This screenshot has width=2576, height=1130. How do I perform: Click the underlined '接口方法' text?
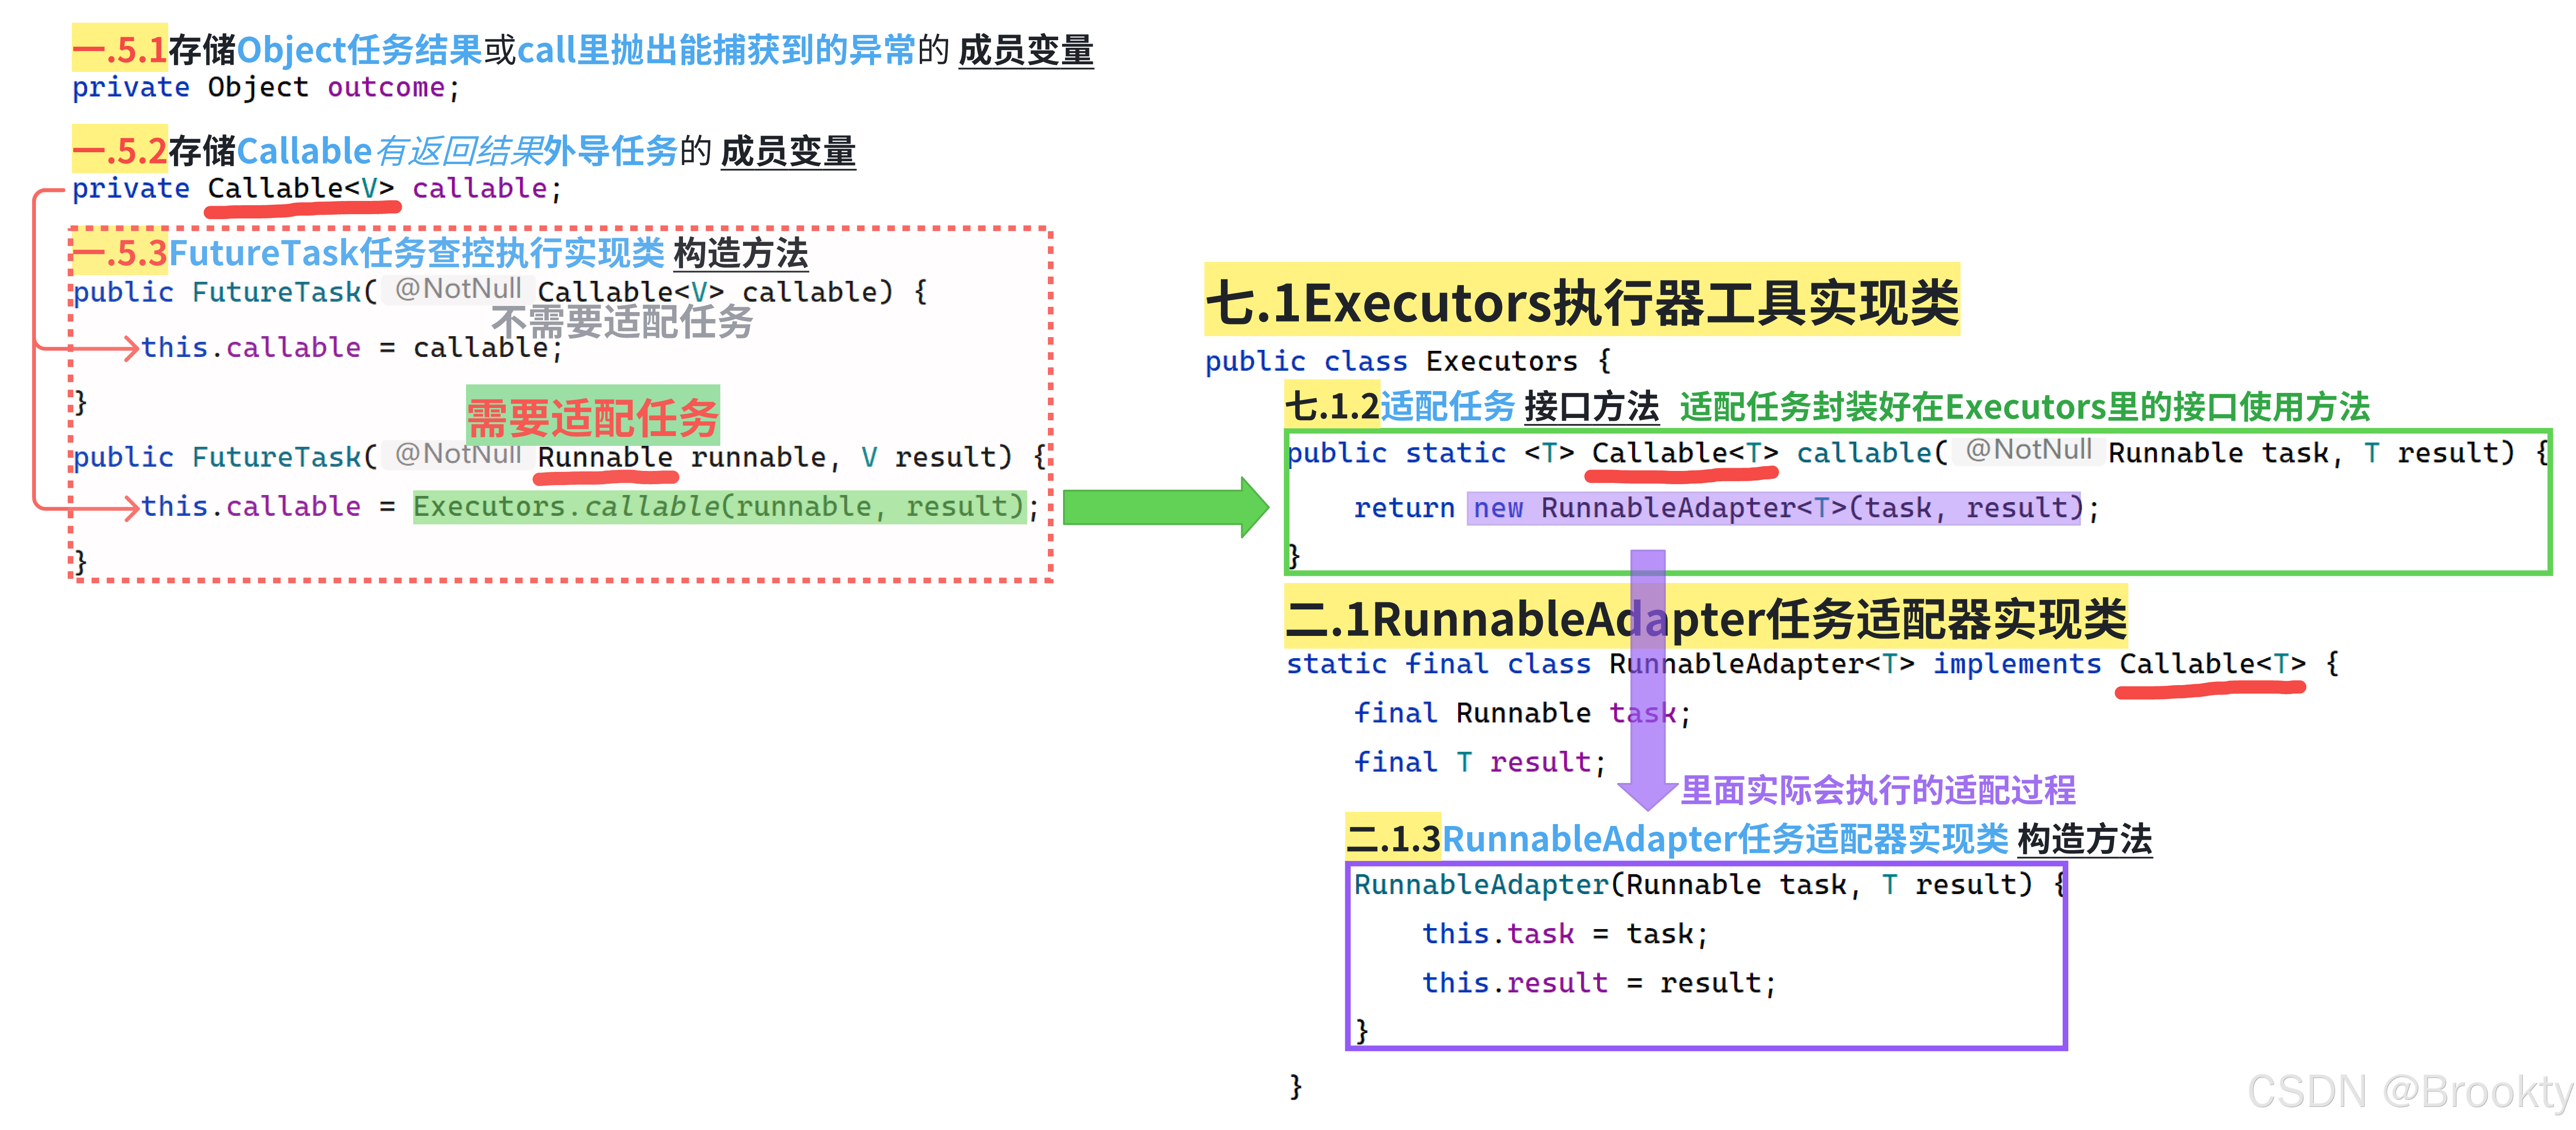1591,407
